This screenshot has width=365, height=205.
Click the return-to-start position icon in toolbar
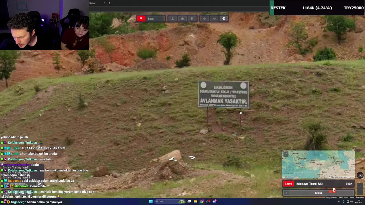pyautogui.click(x=173, y=19)
